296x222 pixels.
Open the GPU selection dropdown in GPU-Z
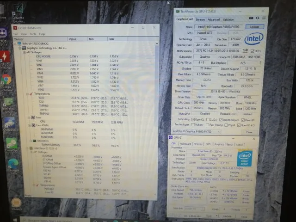point(196,131)
